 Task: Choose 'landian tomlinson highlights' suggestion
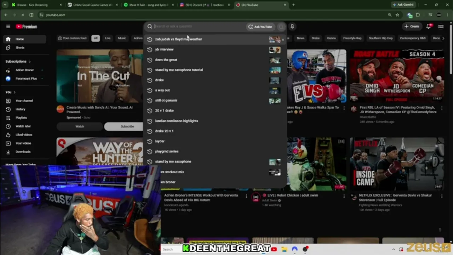click(x=215, y=121)
